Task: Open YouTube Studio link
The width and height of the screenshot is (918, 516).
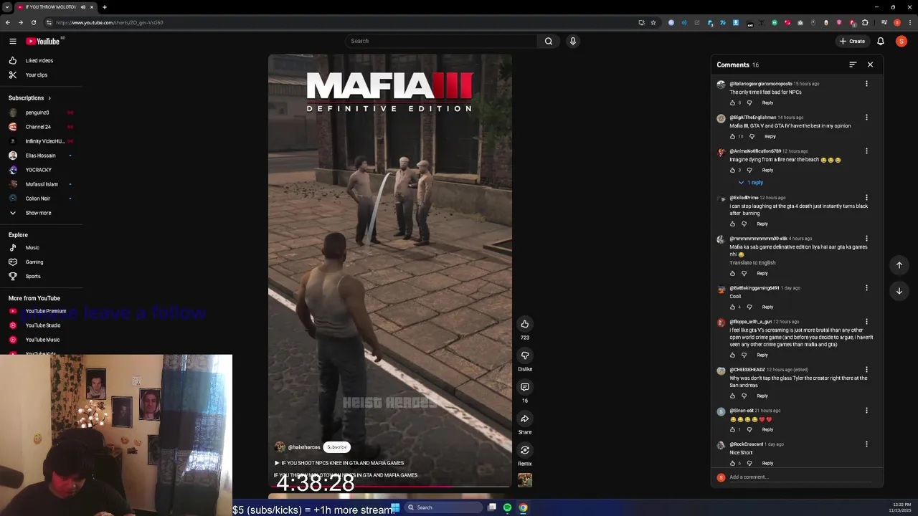Action: coord(42,325)
